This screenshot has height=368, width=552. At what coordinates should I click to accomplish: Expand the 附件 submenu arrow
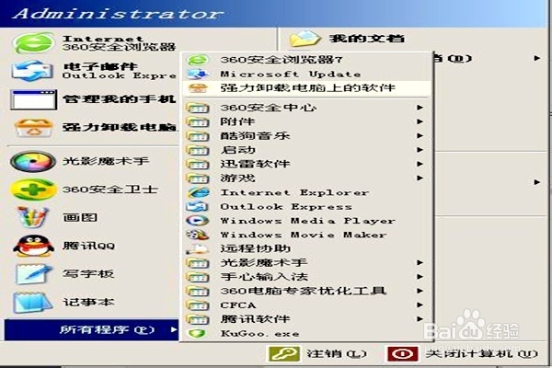pyautogui.click(x=420, y=121)
